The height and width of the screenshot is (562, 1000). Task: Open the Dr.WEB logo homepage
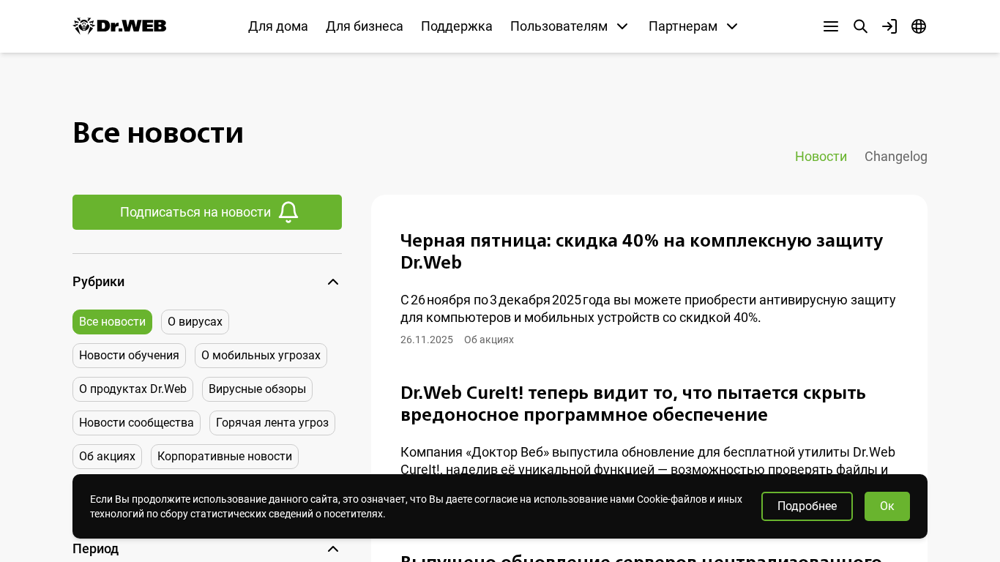tap(120, 26)
